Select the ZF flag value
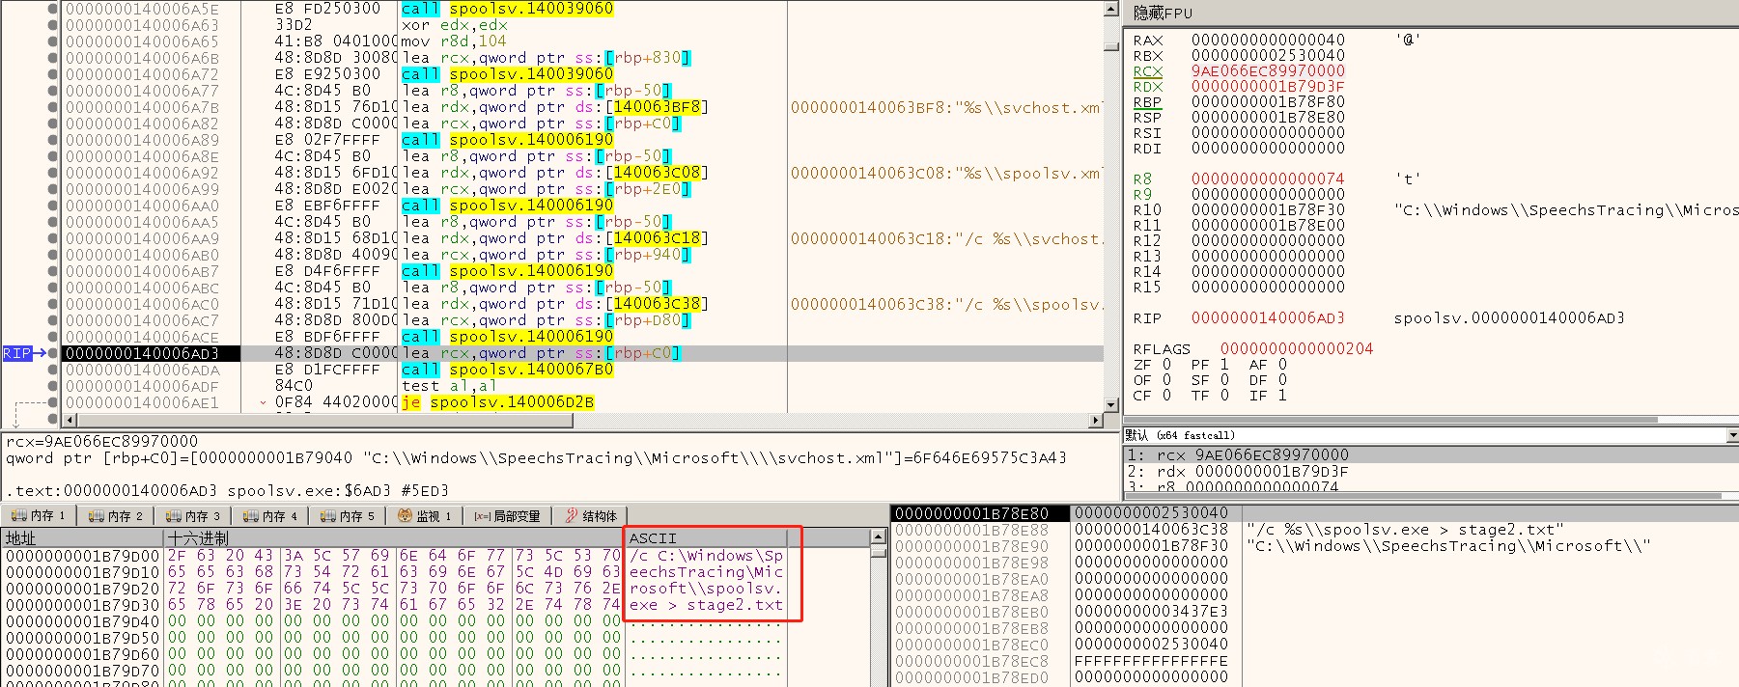This screenshot has width=1739, height=687. pos(1166,365)
